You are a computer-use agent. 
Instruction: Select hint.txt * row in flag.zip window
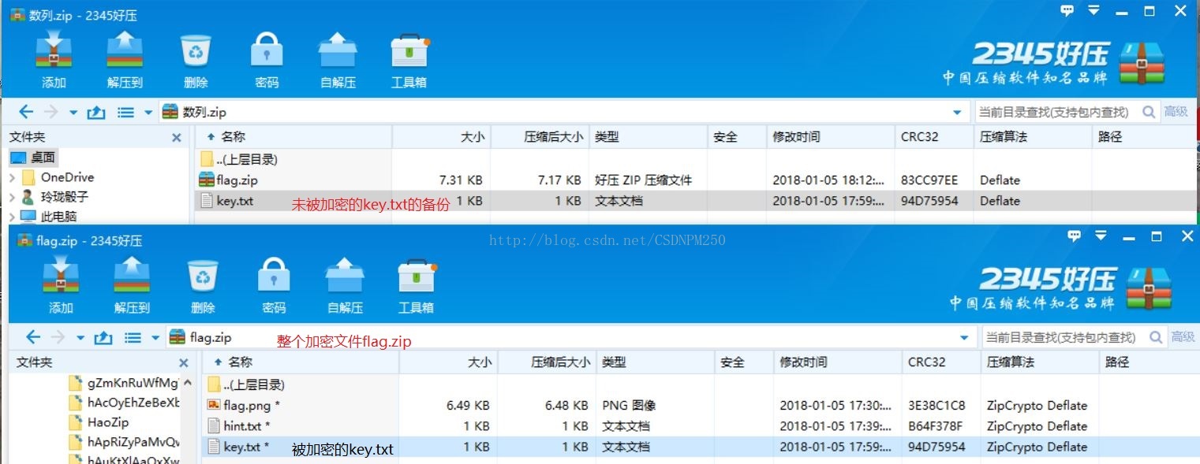point(700,425)
